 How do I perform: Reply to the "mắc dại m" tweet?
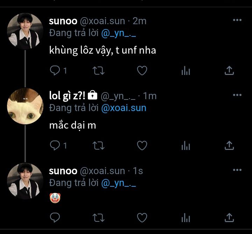[55, 145]
